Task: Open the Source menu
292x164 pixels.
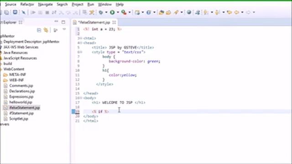Action: click(x=10, y=4)
